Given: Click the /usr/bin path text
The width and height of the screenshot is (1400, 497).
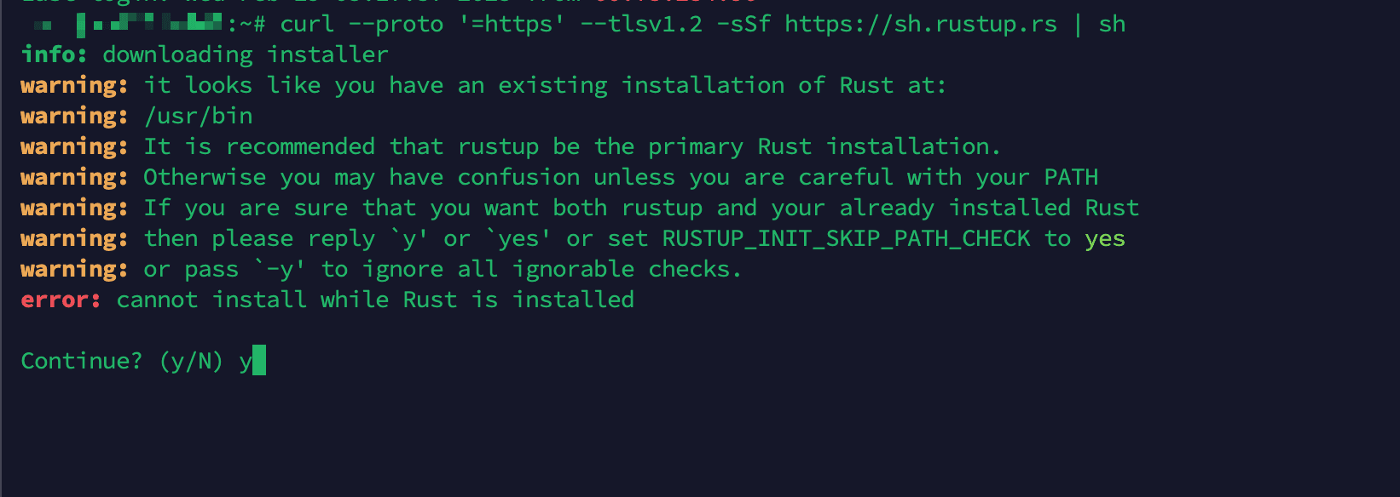Looking at the screenshot, I should tap(198, 116).
